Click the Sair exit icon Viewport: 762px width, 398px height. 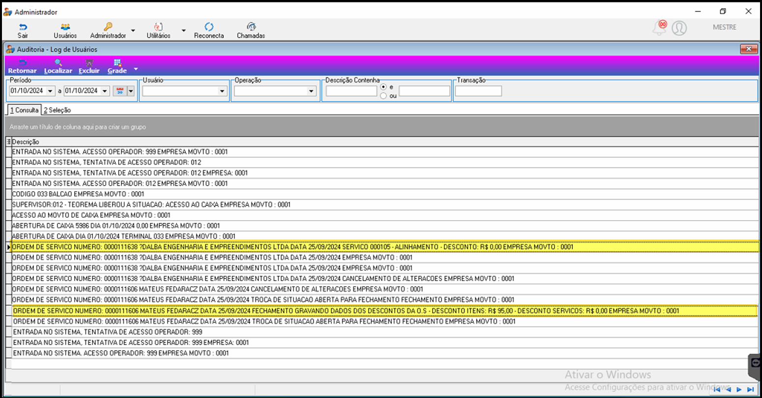click(x=23, y=27)
